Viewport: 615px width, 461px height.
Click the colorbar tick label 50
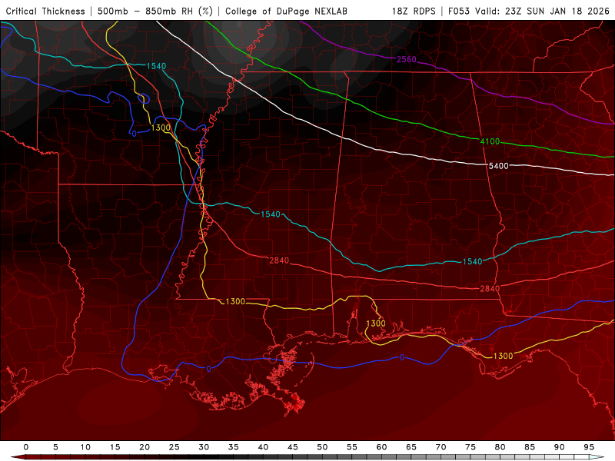tap(322, 447)
